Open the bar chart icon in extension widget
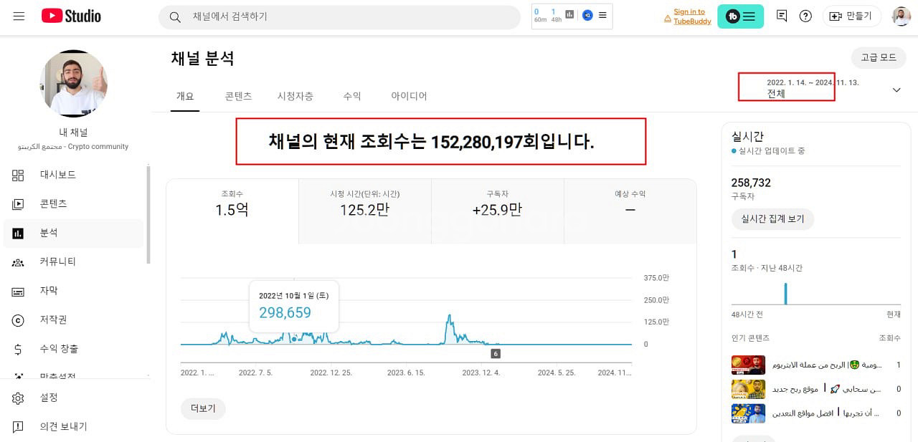This screenshot has height=442, width=918. (570, 14)
